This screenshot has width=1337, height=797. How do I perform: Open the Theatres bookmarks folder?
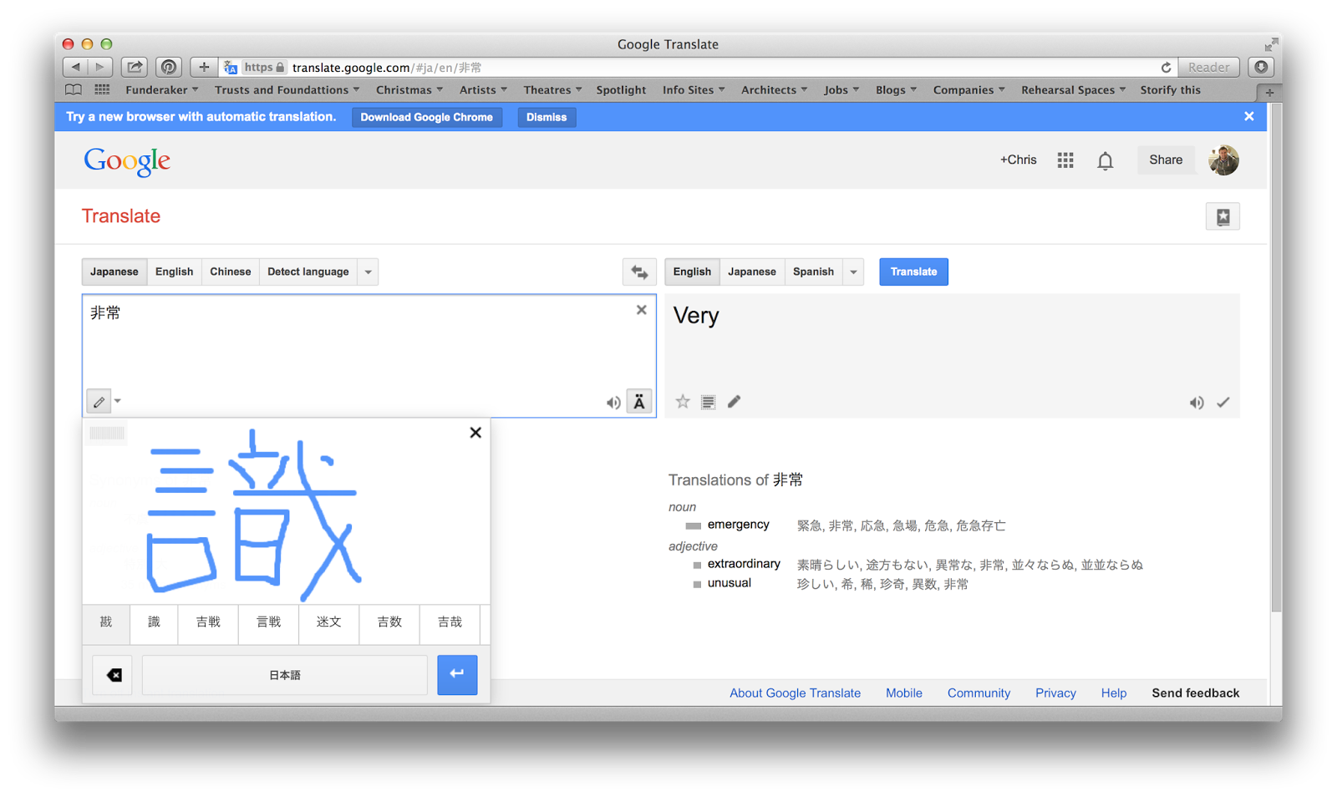[552, 90]
